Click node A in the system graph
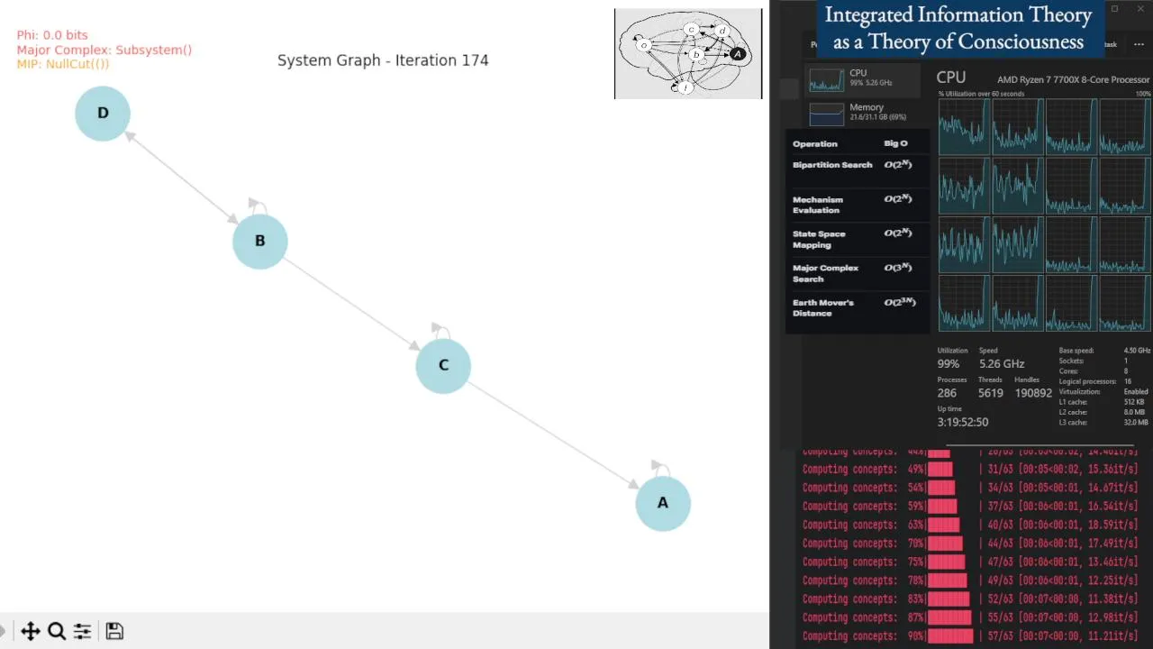 [663, 503]
